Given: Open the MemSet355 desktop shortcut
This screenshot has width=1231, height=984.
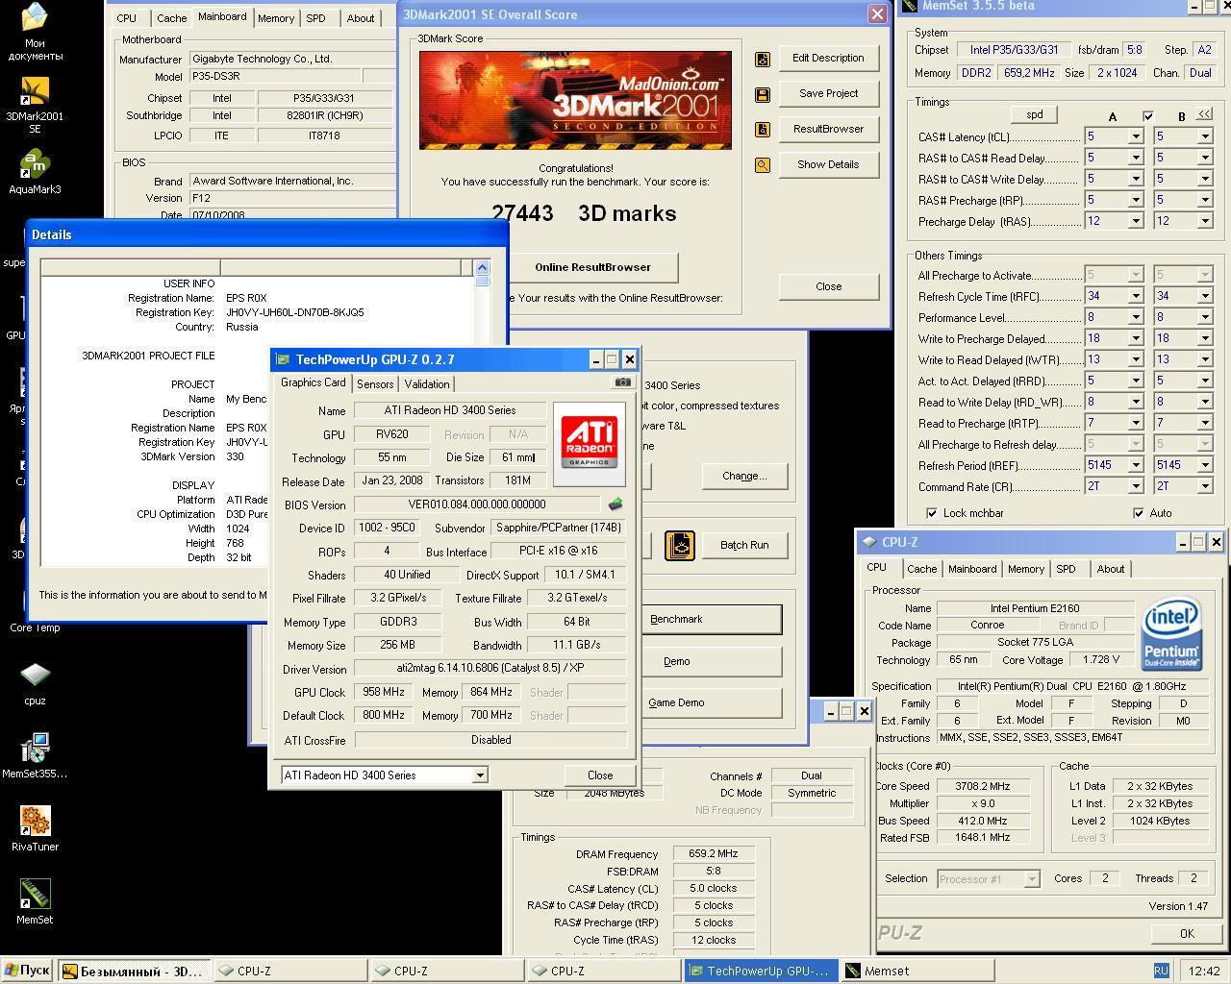Looking at the screenshot, I should click(x=35, y=755).
